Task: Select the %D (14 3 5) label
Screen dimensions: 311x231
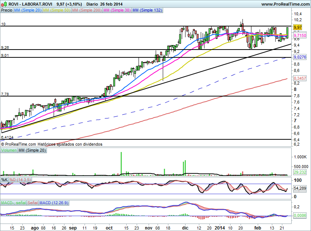Action: point(20,180)
